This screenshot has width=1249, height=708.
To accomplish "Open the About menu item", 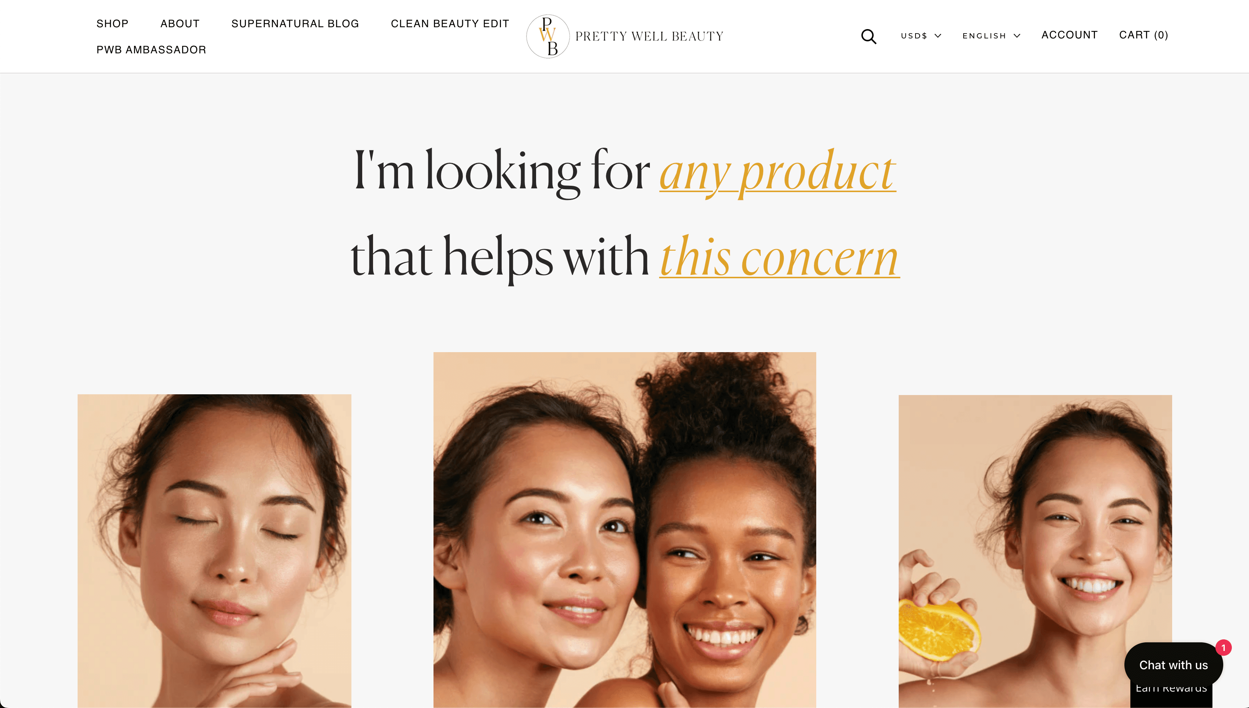I will pyautogui.click(x=180, y=24).
